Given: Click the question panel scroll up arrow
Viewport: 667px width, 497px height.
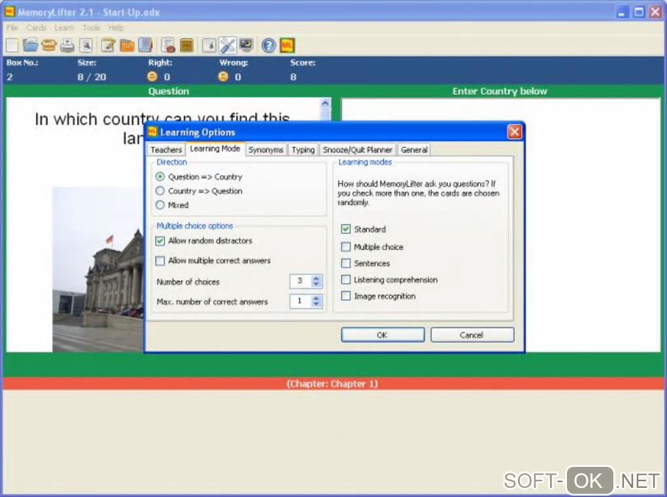Looking at the screenshot, I should [x=325, y=103].
